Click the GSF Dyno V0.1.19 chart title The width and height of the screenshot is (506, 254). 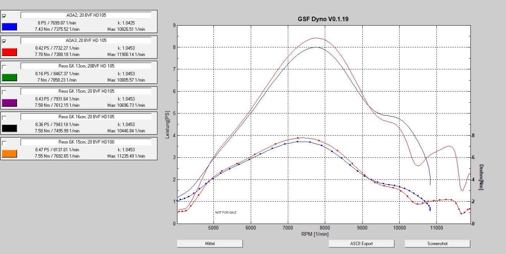[x=323, y=19]
